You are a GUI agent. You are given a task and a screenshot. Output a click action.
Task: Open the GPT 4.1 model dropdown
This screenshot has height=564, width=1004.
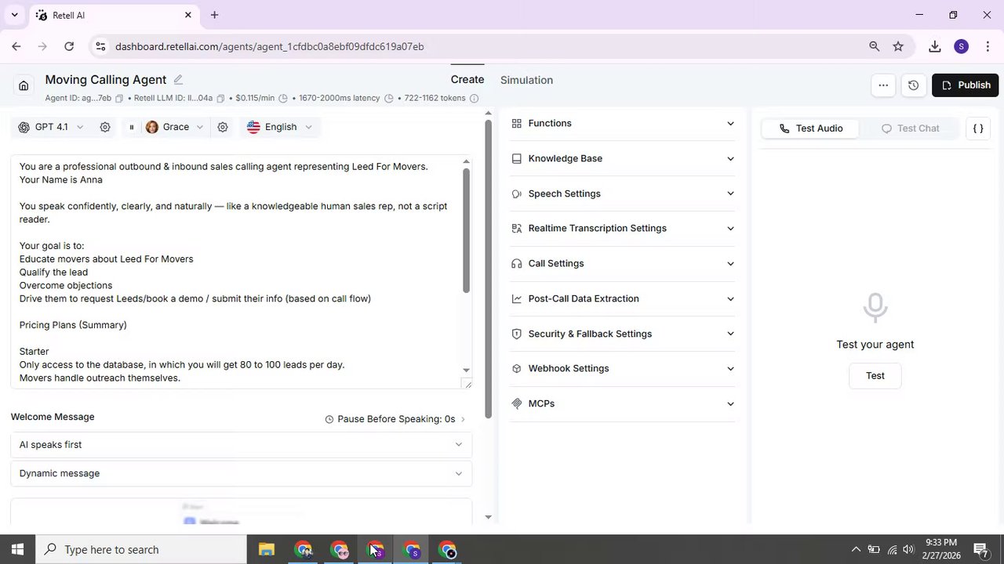[x=51, y=127]
